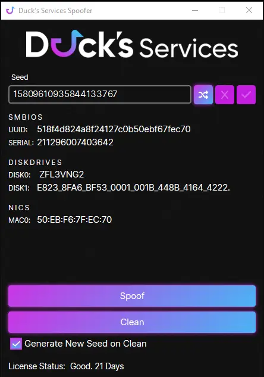This screenshot has height=377, width=264.
Task: Click inside the Seed input field
Action: point(100,94)
